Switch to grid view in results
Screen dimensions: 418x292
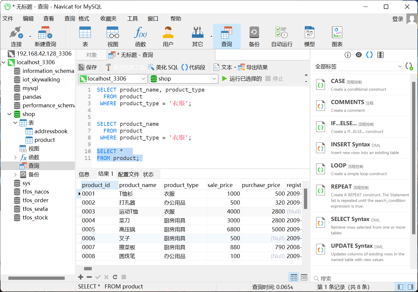(x=294, y=277)
